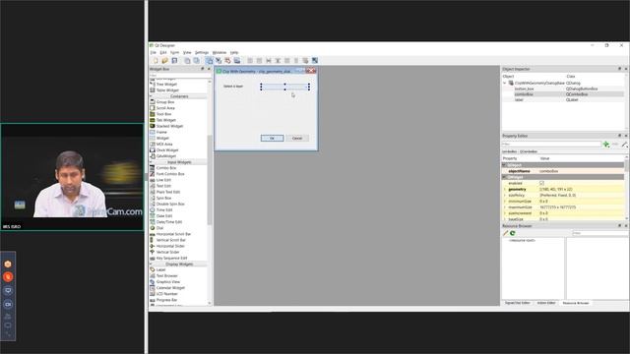630x354 pixels.
Task: Pick the Progress Bar widget item
Action: click(x=166, y=300)
